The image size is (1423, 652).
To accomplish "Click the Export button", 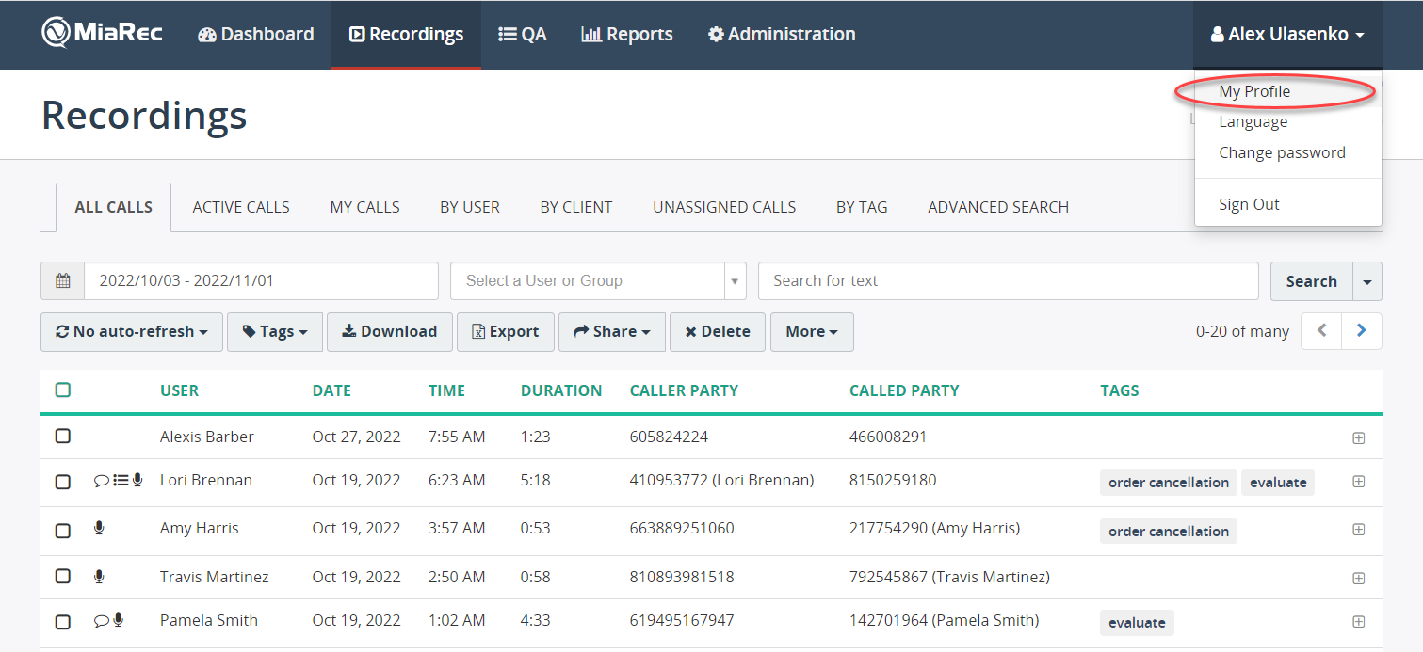I will pos(506,332).
